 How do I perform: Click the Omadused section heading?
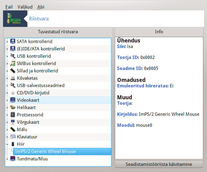coord(132,80)
